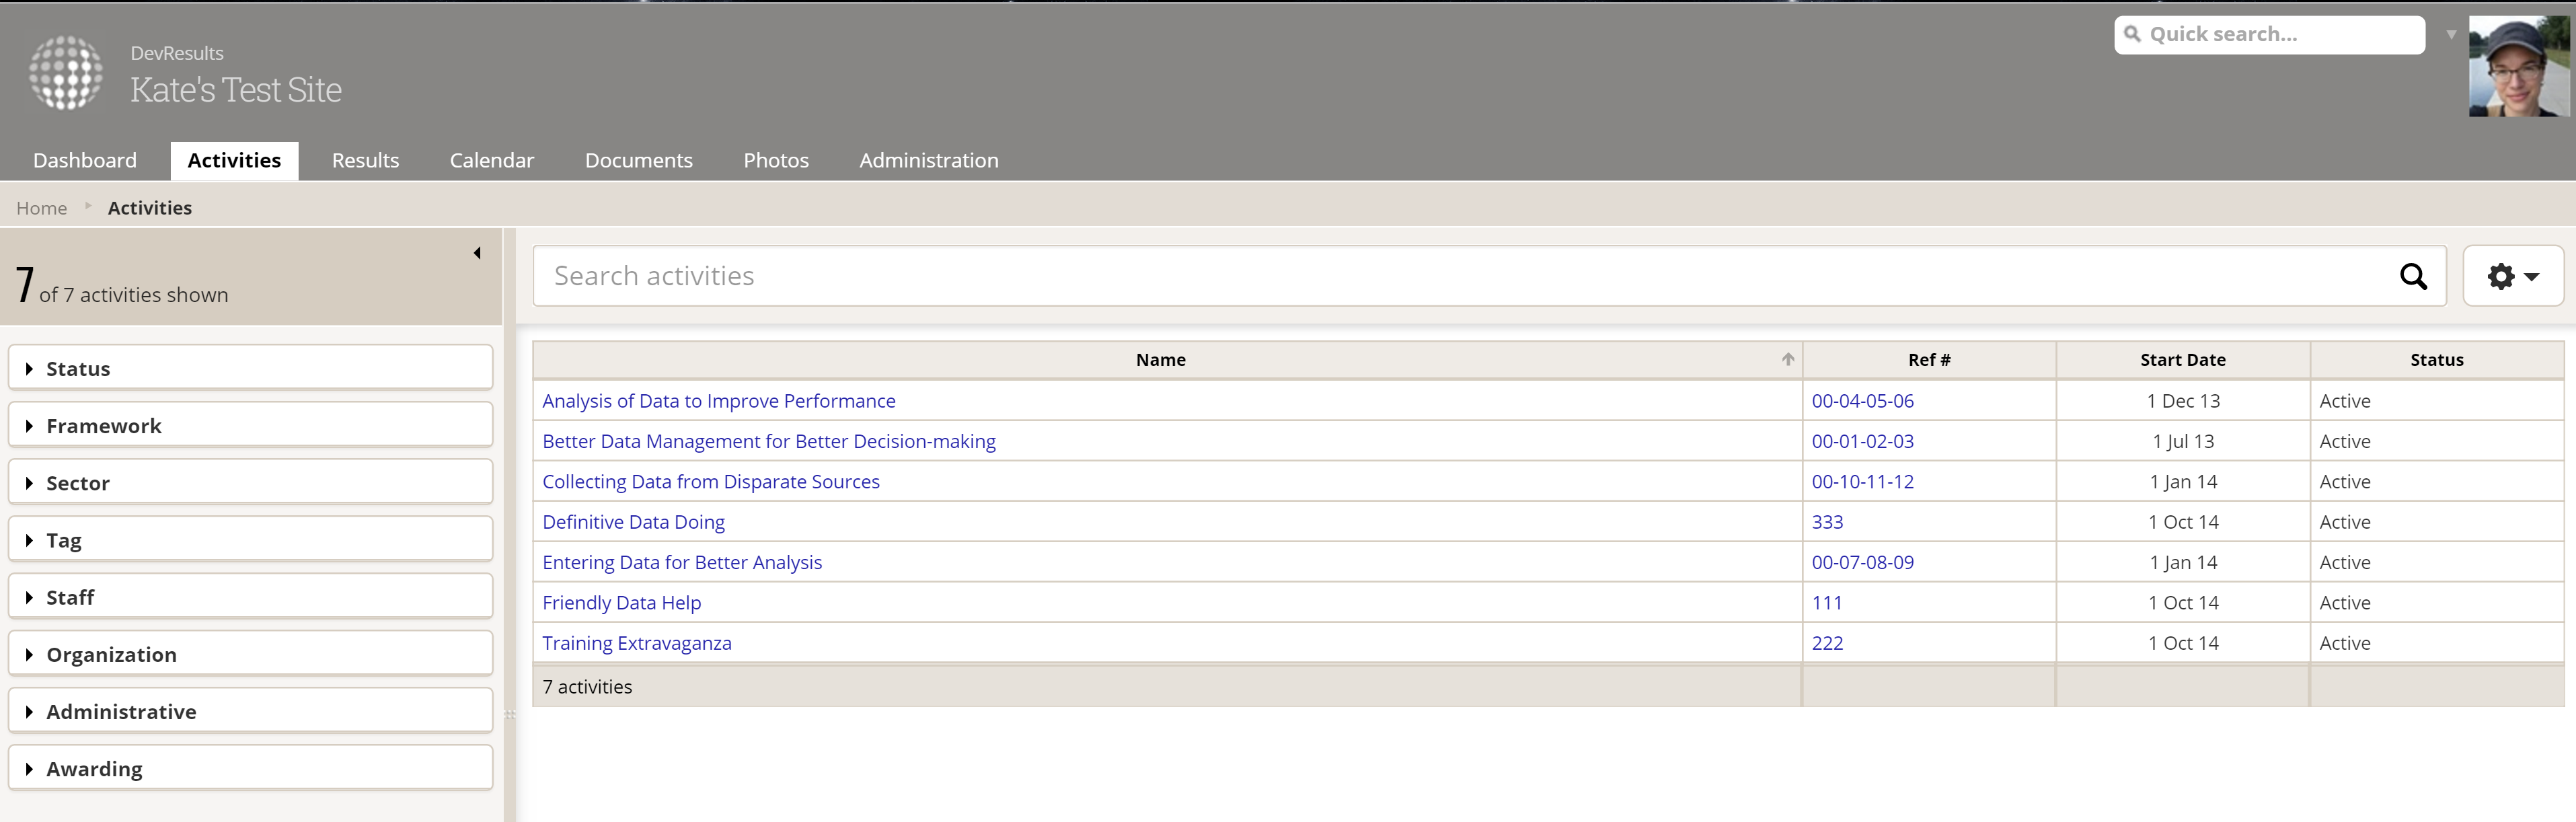Viewport: 2576px width, 822px height.
Task: Select the Activities tab
Action: [234, 160]
